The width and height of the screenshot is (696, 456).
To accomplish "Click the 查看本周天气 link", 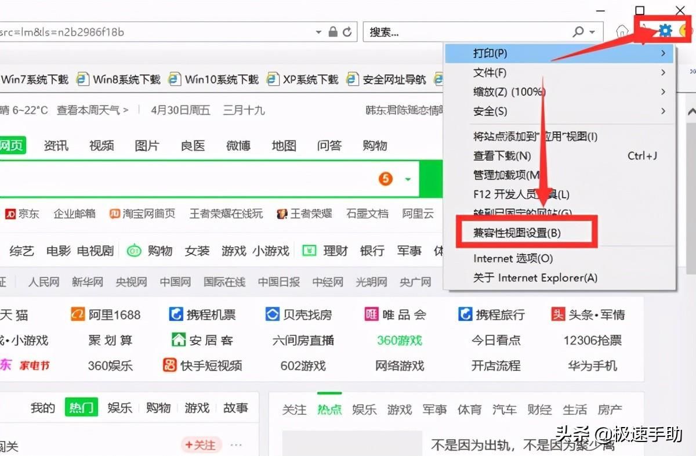I will [x=92, y=110].
